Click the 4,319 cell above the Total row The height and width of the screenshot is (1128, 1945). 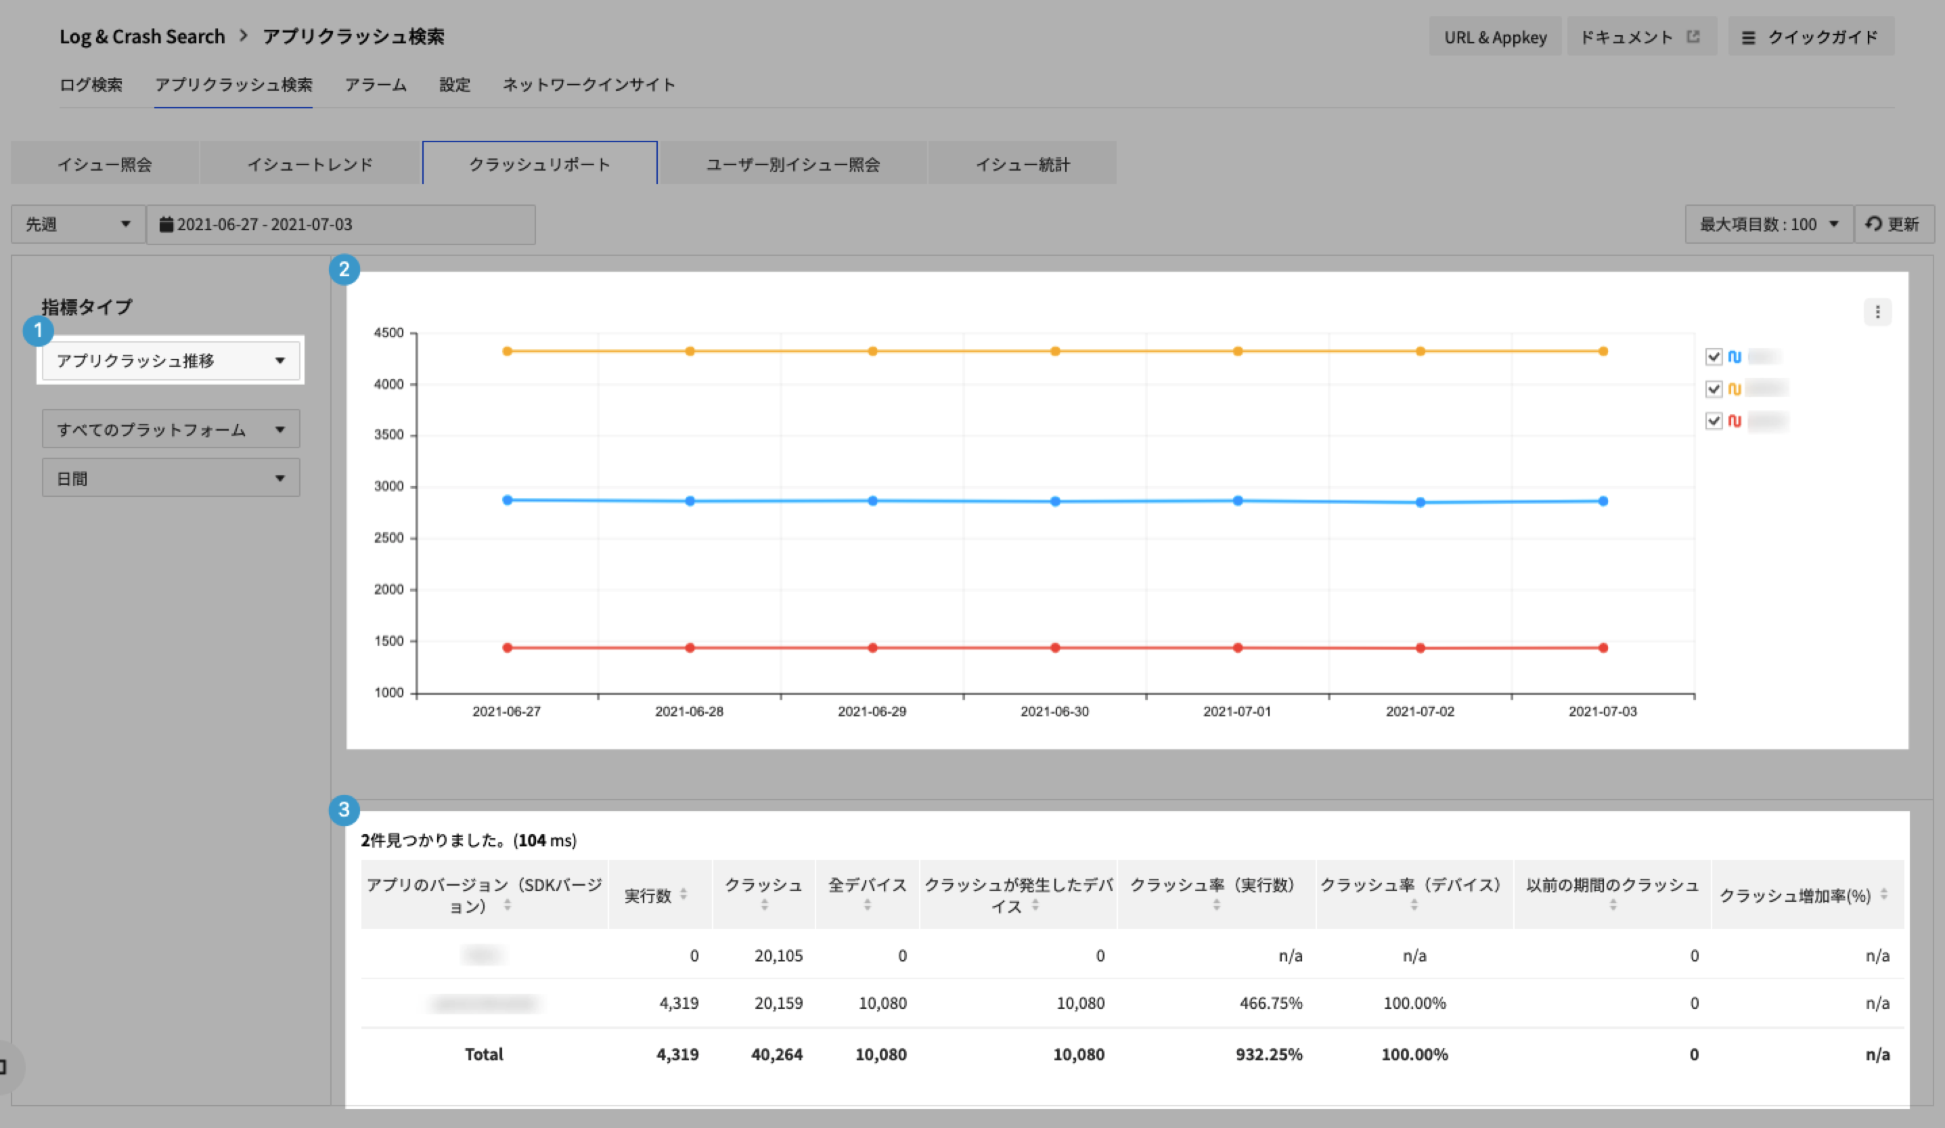(678, 1003)
